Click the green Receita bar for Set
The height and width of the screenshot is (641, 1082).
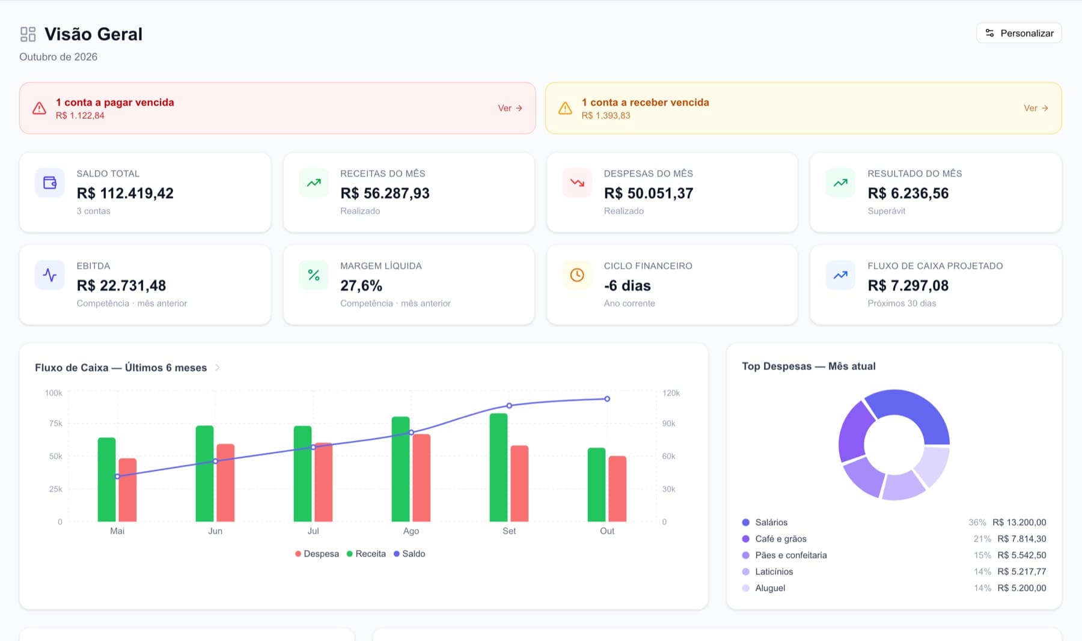pos(498,467)
